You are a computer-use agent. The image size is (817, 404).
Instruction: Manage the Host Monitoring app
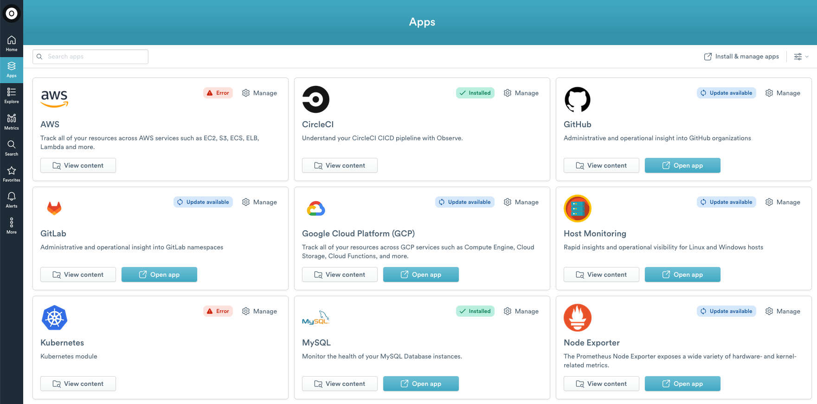click(783, 202)
